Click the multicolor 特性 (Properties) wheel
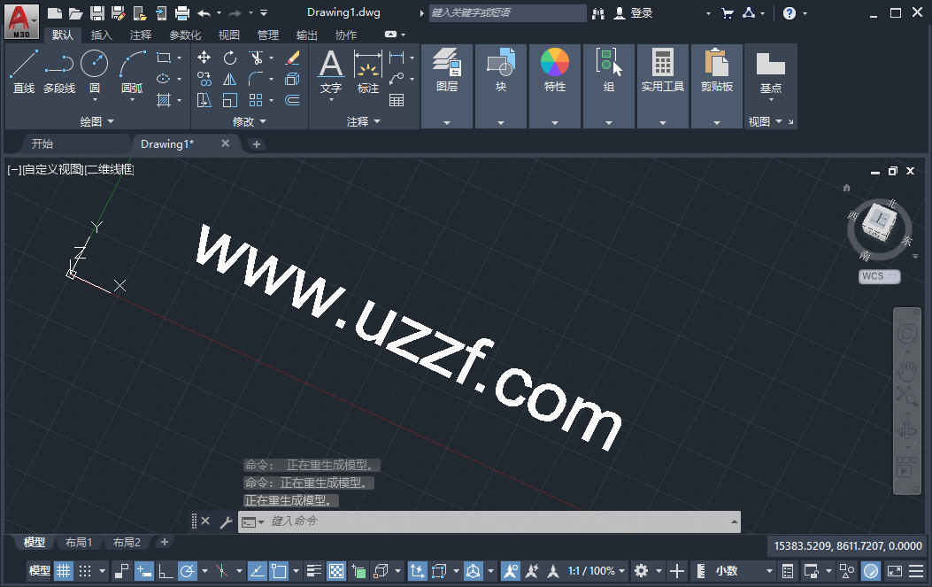The image size is (932, 587). point(555,63)
